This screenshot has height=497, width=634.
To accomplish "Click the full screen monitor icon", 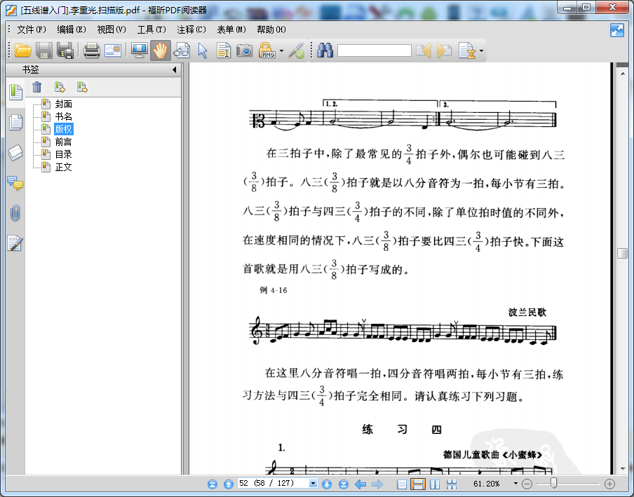I will 139,50.
